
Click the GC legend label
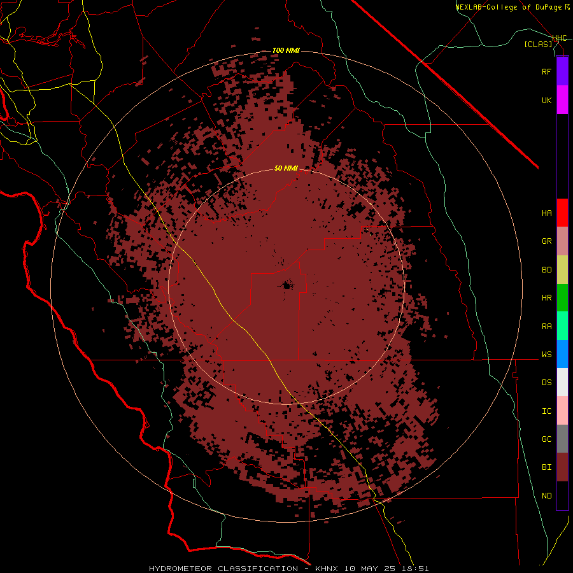pos(546,439)
